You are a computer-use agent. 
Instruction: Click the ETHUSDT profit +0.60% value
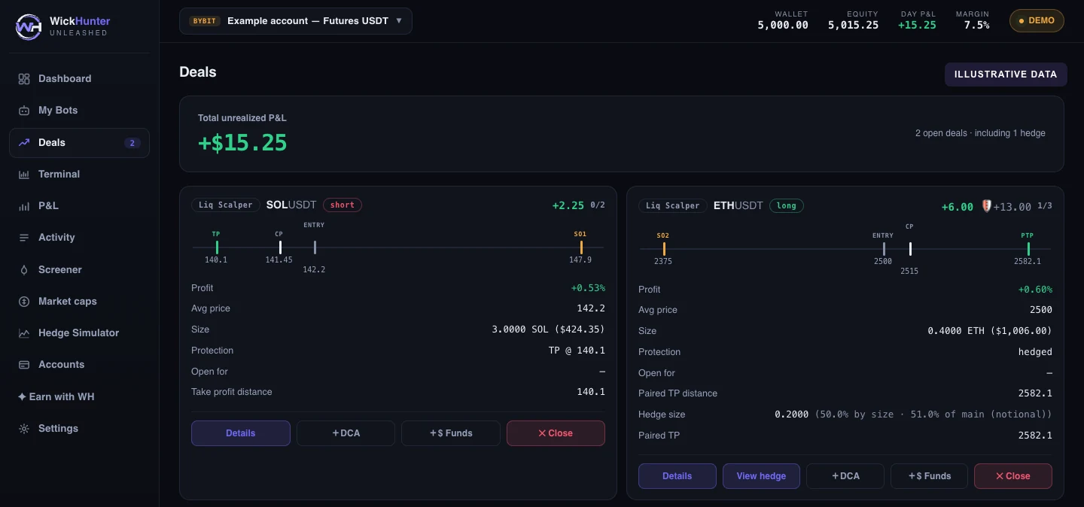pos(1035,290)
